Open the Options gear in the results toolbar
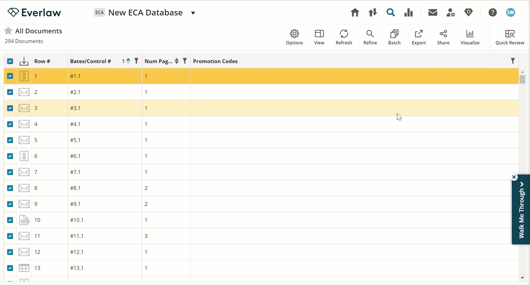Image resolution: width=530 pixels, height=285 pixels. 295,37
